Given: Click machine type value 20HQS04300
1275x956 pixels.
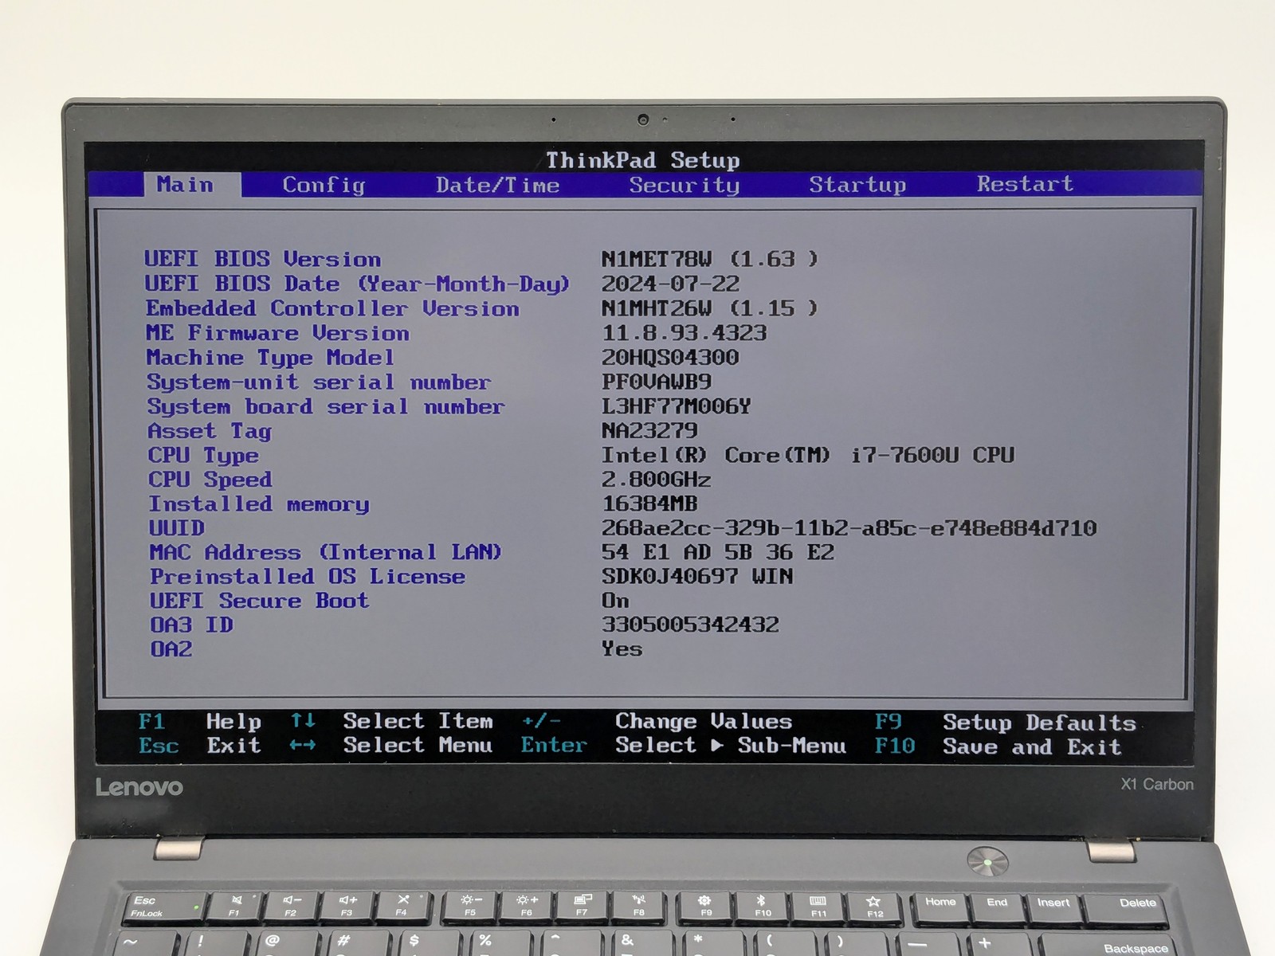Looking at the screenshot, I should [x=670, y=358].
